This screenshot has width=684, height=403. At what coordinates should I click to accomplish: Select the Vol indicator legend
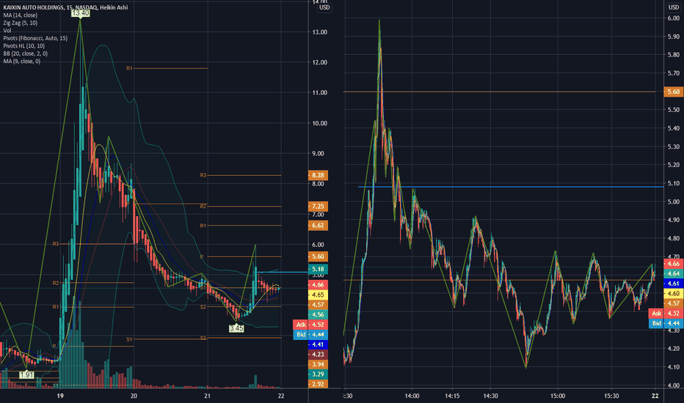click(x=7, y=31)
